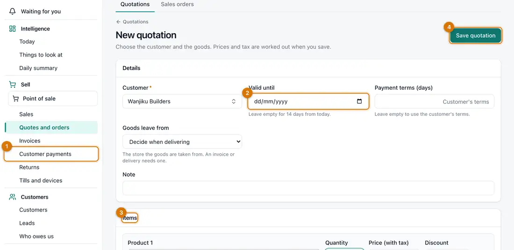Expand the Goods leave from dropdown
This screenshot has height=250, width=514.
[182, 142]
